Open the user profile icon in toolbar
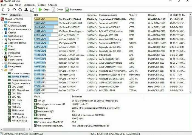This screenshot has height=135, width=192. (x=26, y=10)
